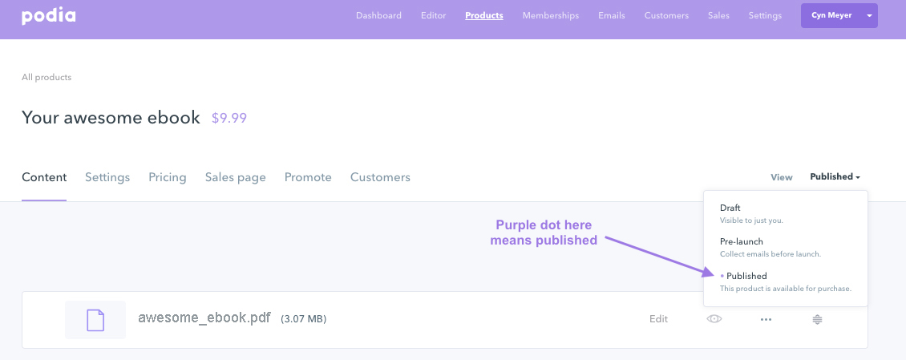Click the reorder handle icon on file row
906x360 pixels.
click(817, 319)
